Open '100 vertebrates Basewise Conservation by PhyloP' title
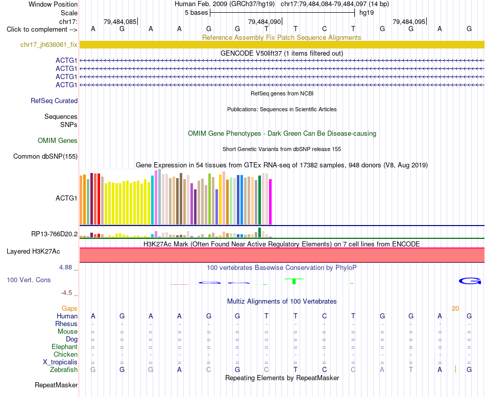This screenshot has width=485, height=397. pyautogui.click(x=281, y=268)
